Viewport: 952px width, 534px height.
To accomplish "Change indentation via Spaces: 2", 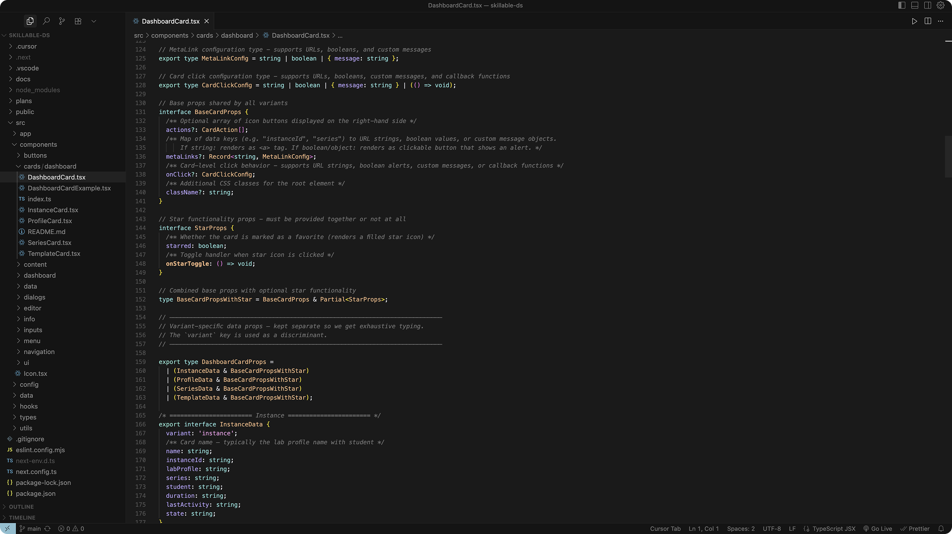I will [741, 529].
